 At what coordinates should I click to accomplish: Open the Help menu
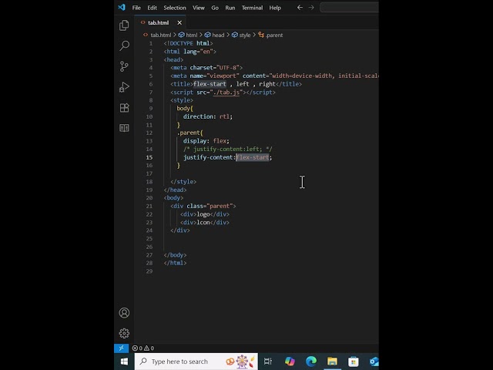(x=275, y=8)
